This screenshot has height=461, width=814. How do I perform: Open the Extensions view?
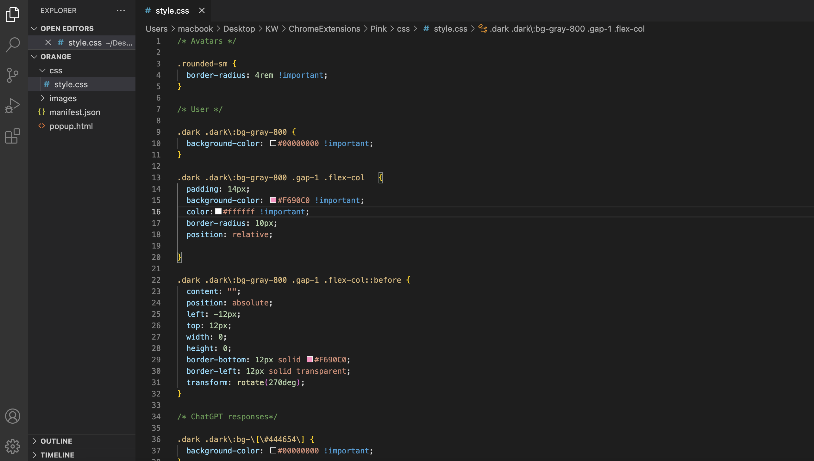(13, 136)
